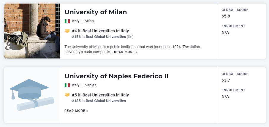The width and height of the screenshot is (269, 127).
Task: Click the Italy country label on Milan card
Action: (x=76, y=21)
